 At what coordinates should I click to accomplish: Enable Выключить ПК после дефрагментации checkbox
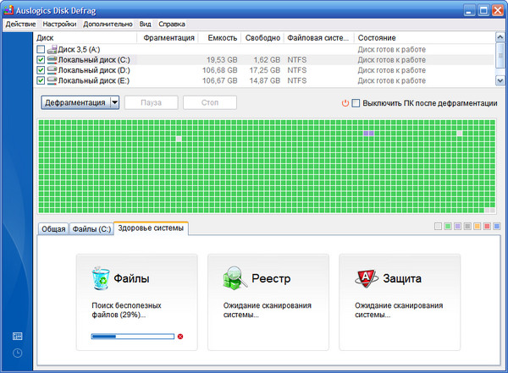[x=356, y=103]
